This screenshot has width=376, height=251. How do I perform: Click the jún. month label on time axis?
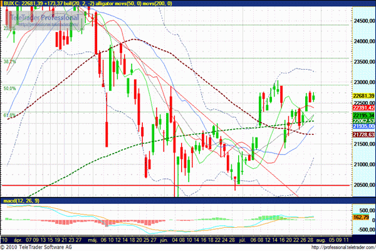[164, 239]
